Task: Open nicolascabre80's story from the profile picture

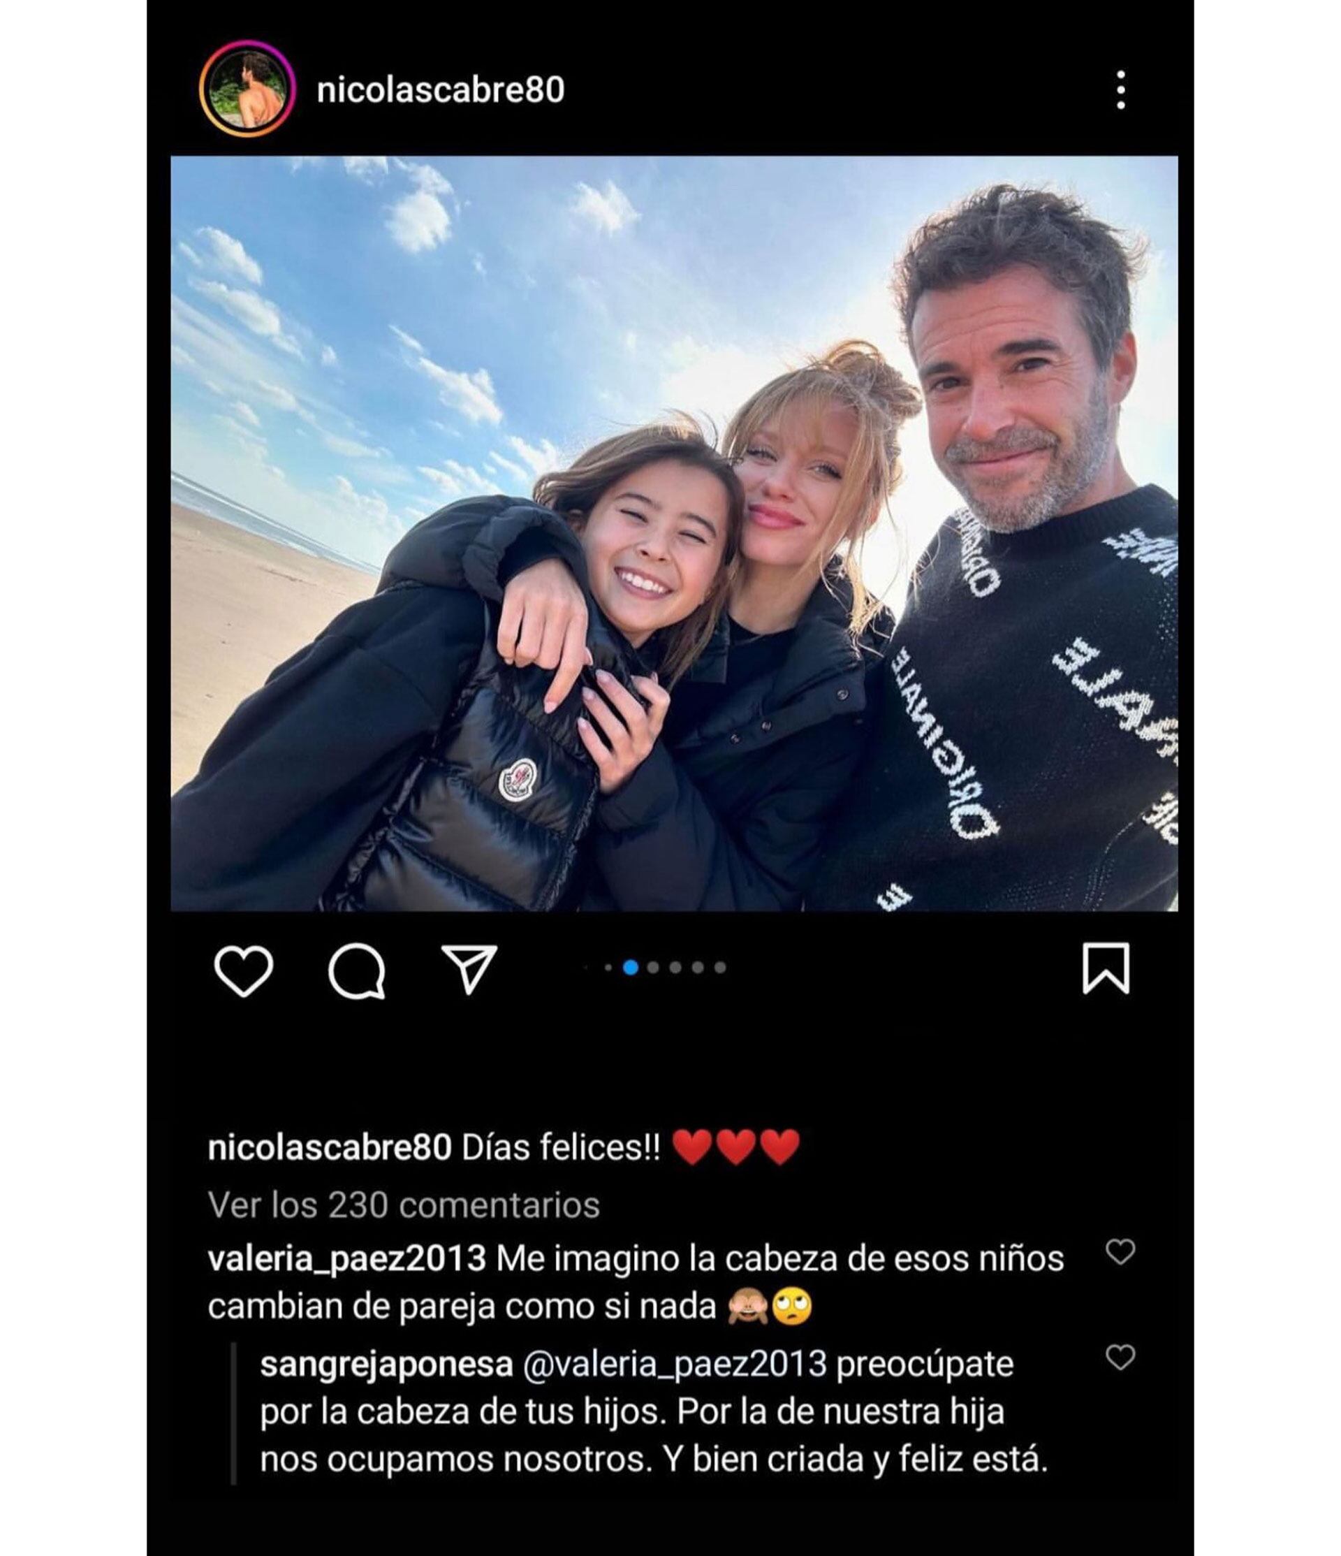Action: [246, 89]
